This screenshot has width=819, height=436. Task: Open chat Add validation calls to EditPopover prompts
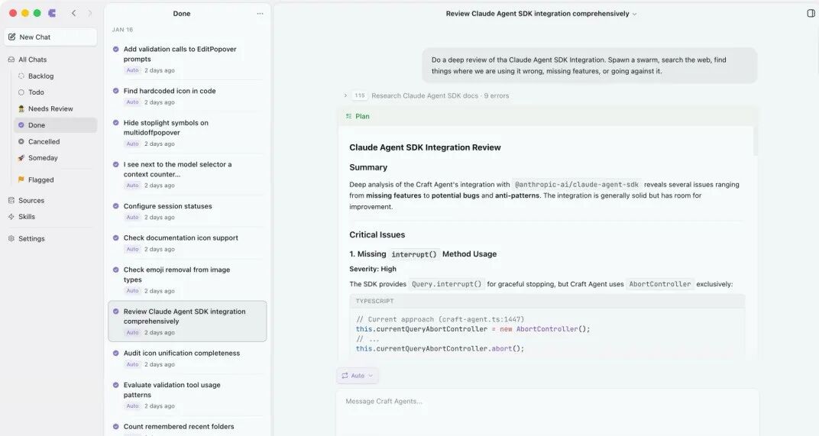point(187,59)
